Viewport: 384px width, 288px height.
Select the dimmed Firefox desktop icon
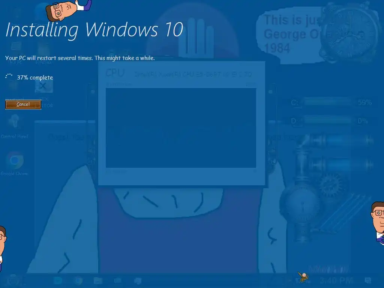[x=43, y=53]
